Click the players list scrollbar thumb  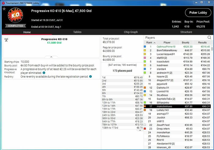coord(212,49)
